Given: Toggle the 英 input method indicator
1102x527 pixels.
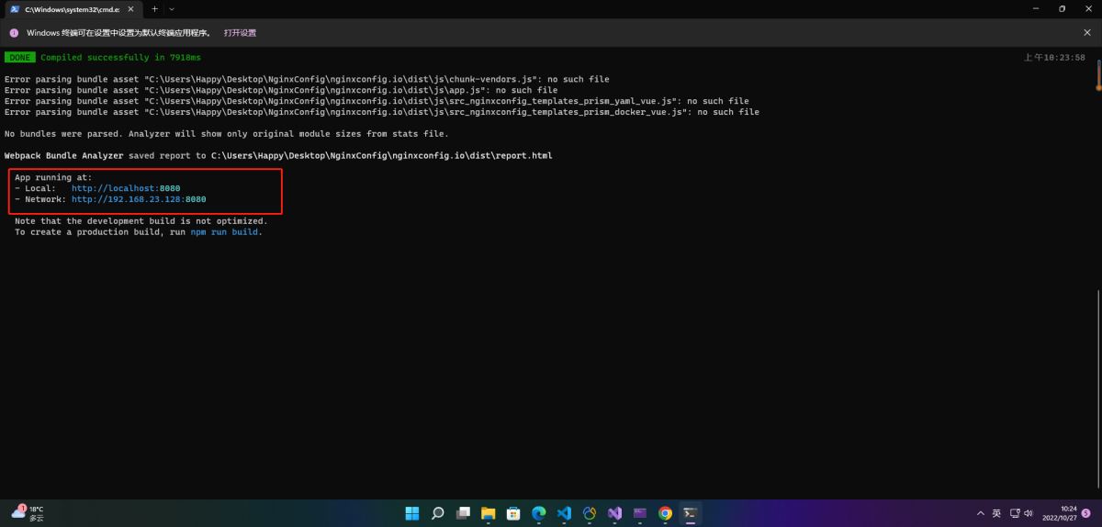Looking at the screenshot, I should [996, 513].
